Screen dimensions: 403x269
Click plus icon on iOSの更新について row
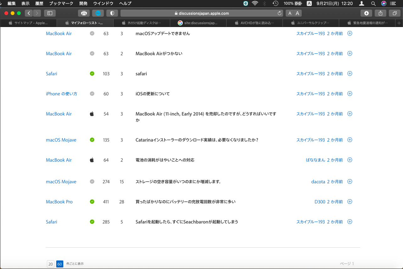click(350, 94)
